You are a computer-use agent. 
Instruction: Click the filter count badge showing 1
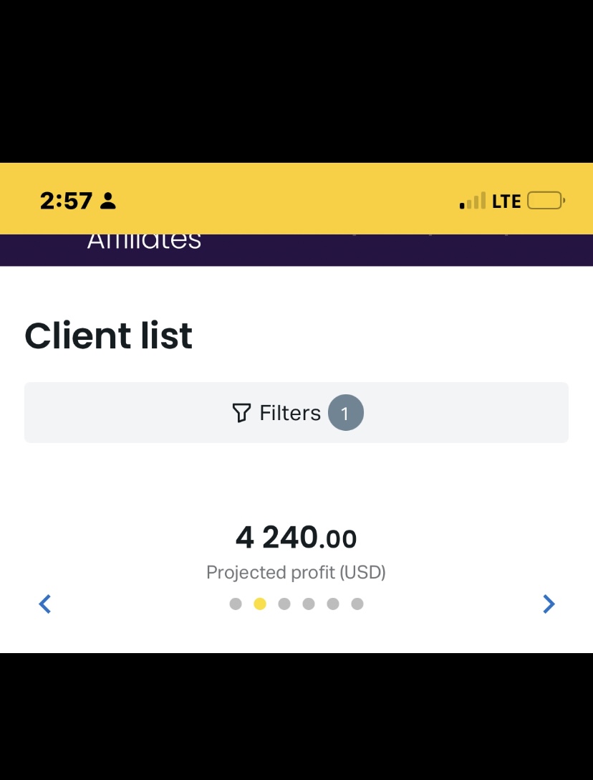346,413
